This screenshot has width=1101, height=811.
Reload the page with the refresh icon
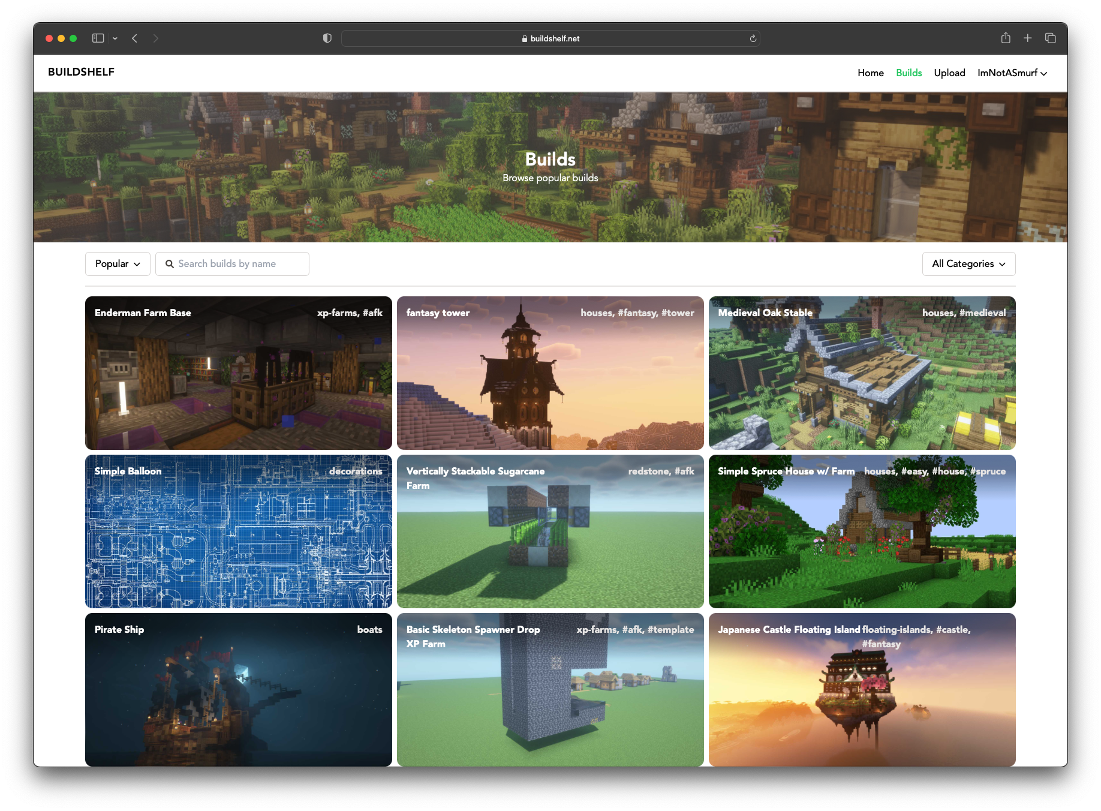pyautogui.click(x=753, y=38)
